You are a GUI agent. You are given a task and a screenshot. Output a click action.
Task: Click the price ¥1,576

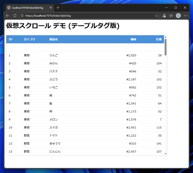tap(131, 119)
